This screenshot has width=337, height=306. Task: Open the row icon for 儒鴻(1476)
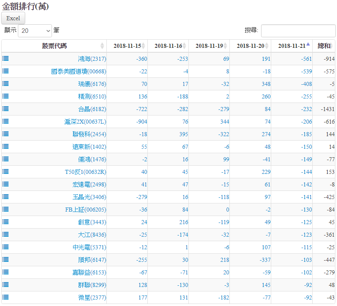[6, 159]
